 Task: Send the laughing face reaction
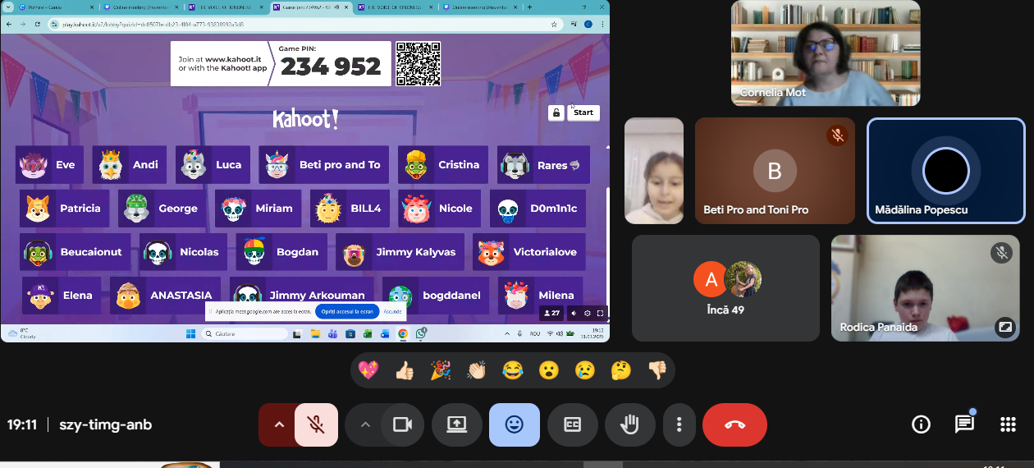point(513,370)
